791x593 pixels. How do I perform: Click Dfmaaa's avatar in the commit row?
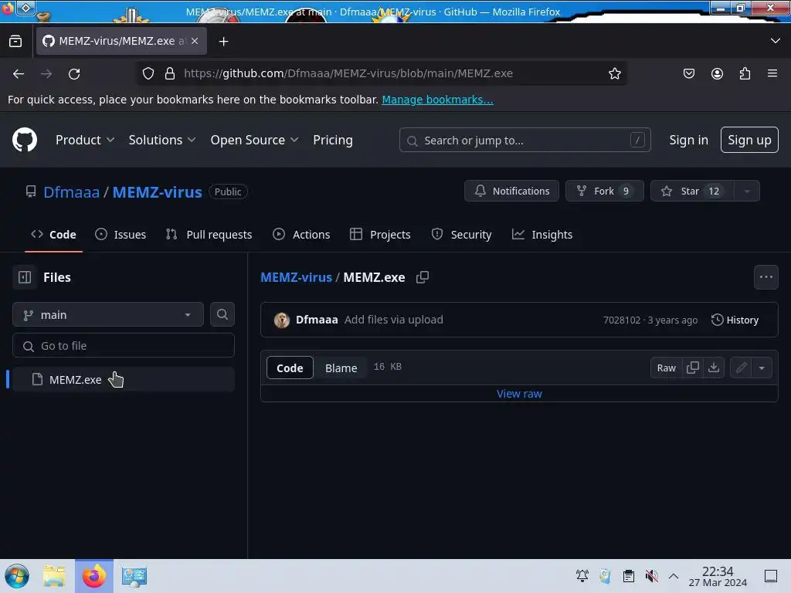[x=281, y=320]
